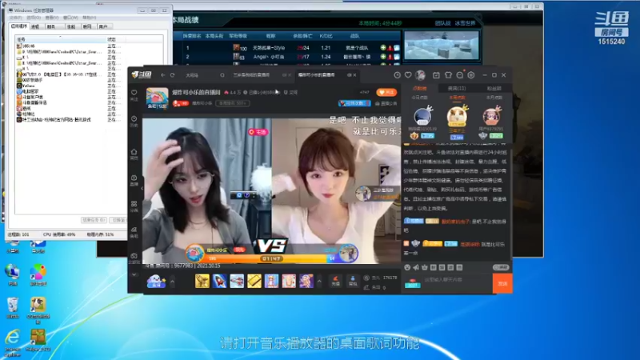Open viewing history clock icon in the Douyu title bar
640x360 pixels.
pos(397,75)
